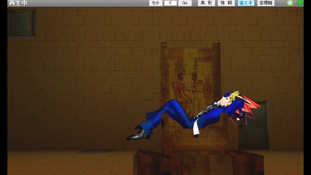This screenshot has height=175, width=311.
Task: Click the green cross move view icon
Action: click(300, 3)
